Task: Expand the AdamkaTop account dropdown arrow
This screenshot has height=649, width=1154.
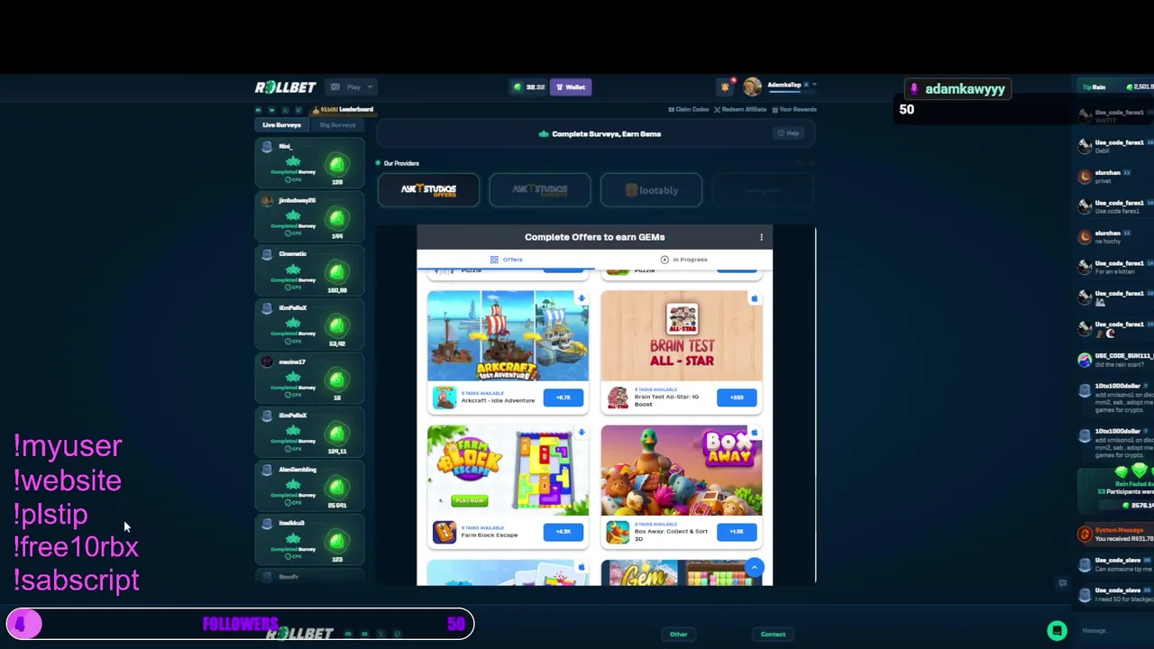Action: click(814, 85)
